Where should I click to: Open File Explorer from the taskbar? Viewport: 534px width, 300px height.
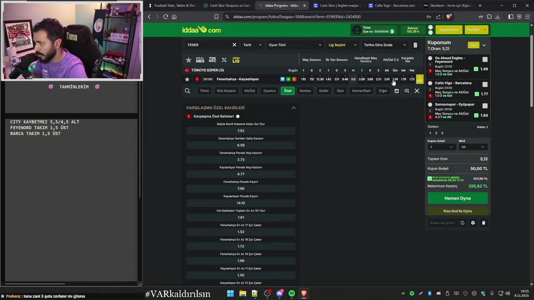242,294
